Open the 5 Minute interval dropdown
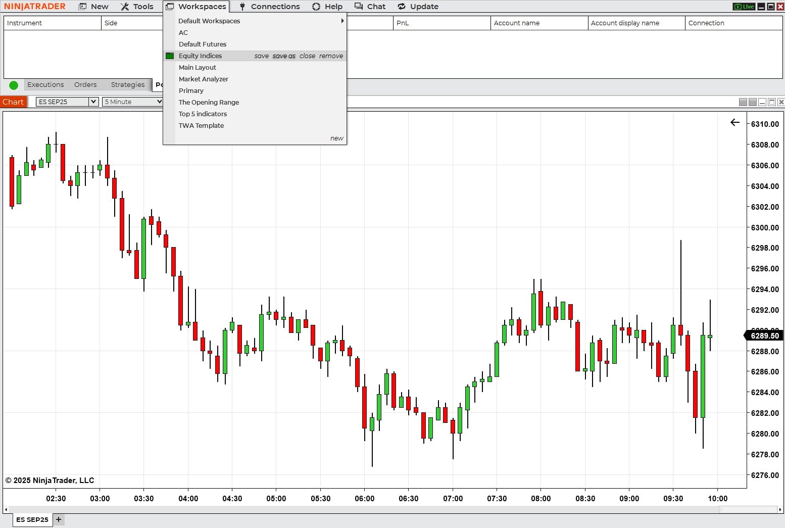785x528 pixels. click(x=133, y=102)
